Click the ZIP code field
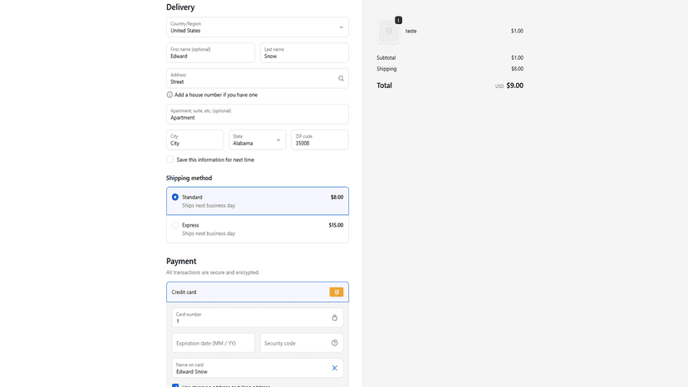This screenshot has height=387, width=688. [x=320, y=140]
